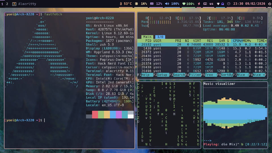Click the keyboard layout icon
Viewport: 272px width, 153px height.
(x=205, y=4)
